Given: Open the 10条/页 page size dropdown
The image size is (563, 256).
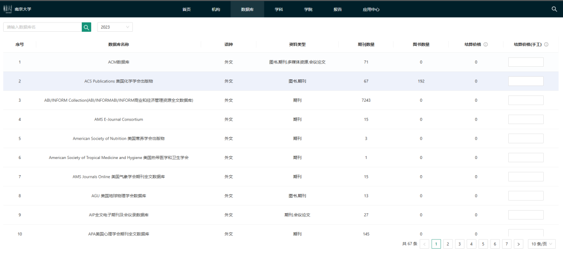Looking at the screenshot, I should 542,244.
